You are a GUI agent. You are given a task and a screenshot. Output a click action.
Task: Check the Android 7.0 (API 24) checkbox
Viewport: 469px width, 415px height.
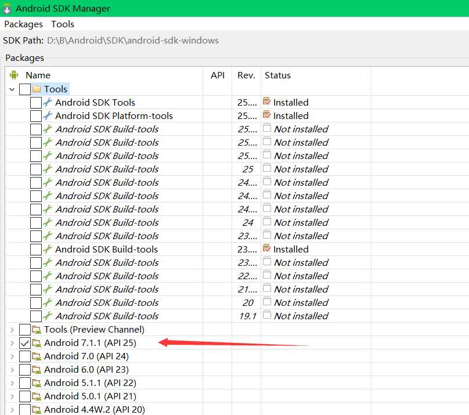tap(25, 356)
